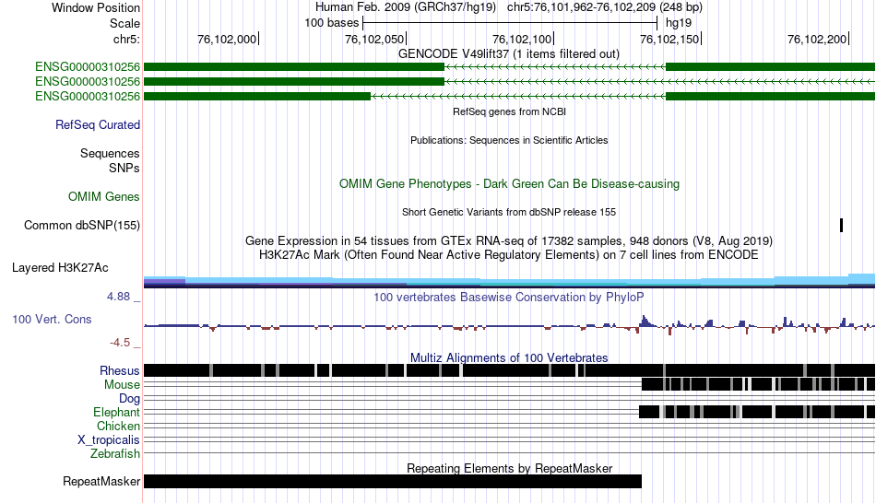876x503 pixels.
Task: Select the X_tropicalis alignment row label
Action: click(x=109, y=440)
